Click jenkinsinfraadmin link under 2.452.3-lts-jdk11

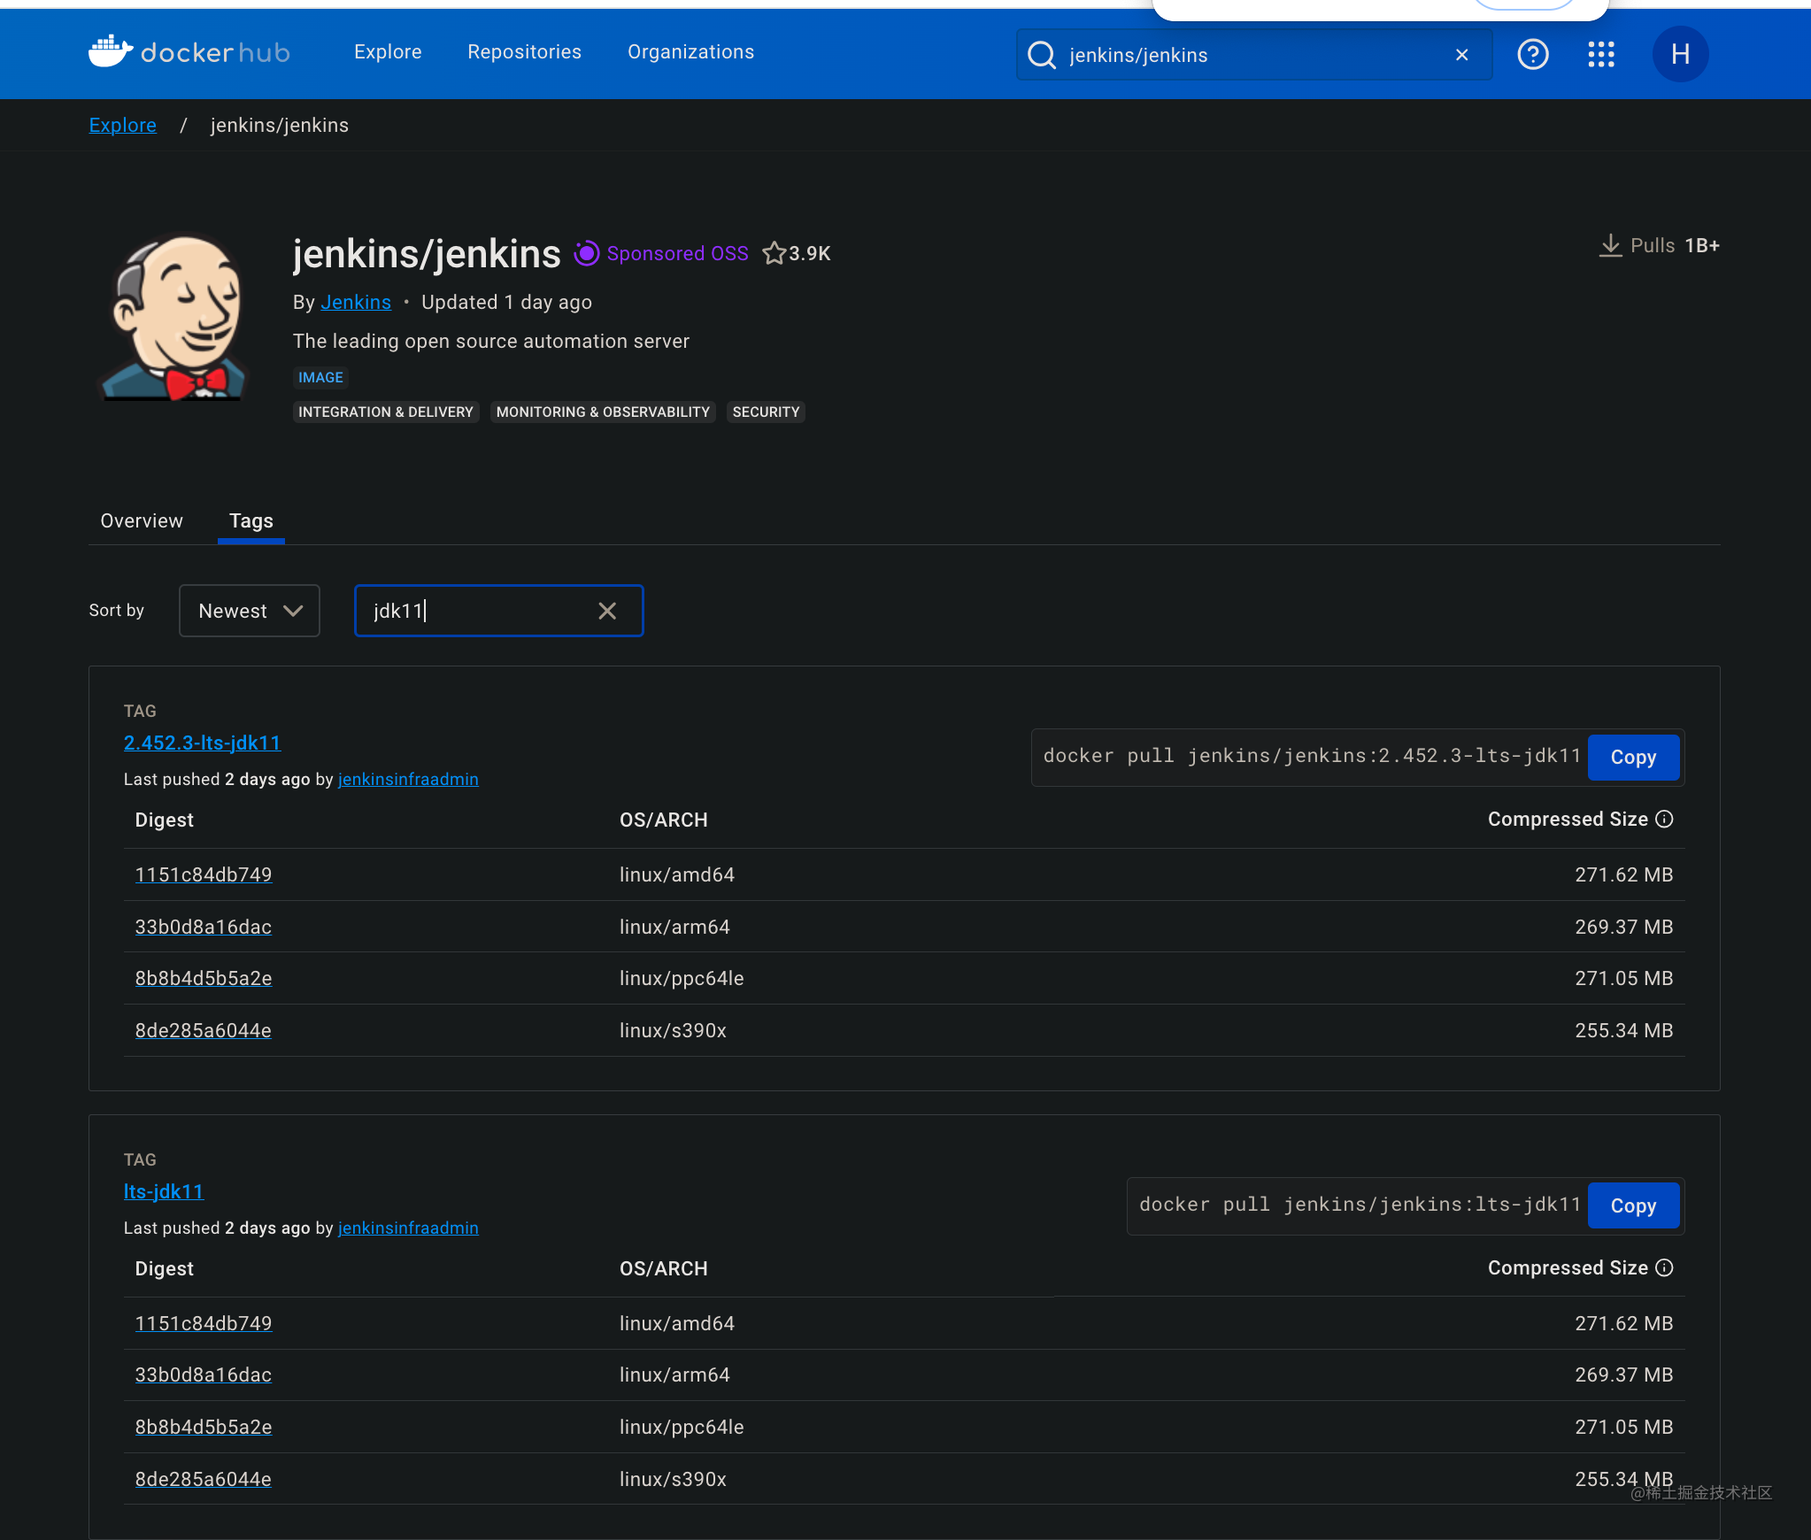[x=408, y=779]
